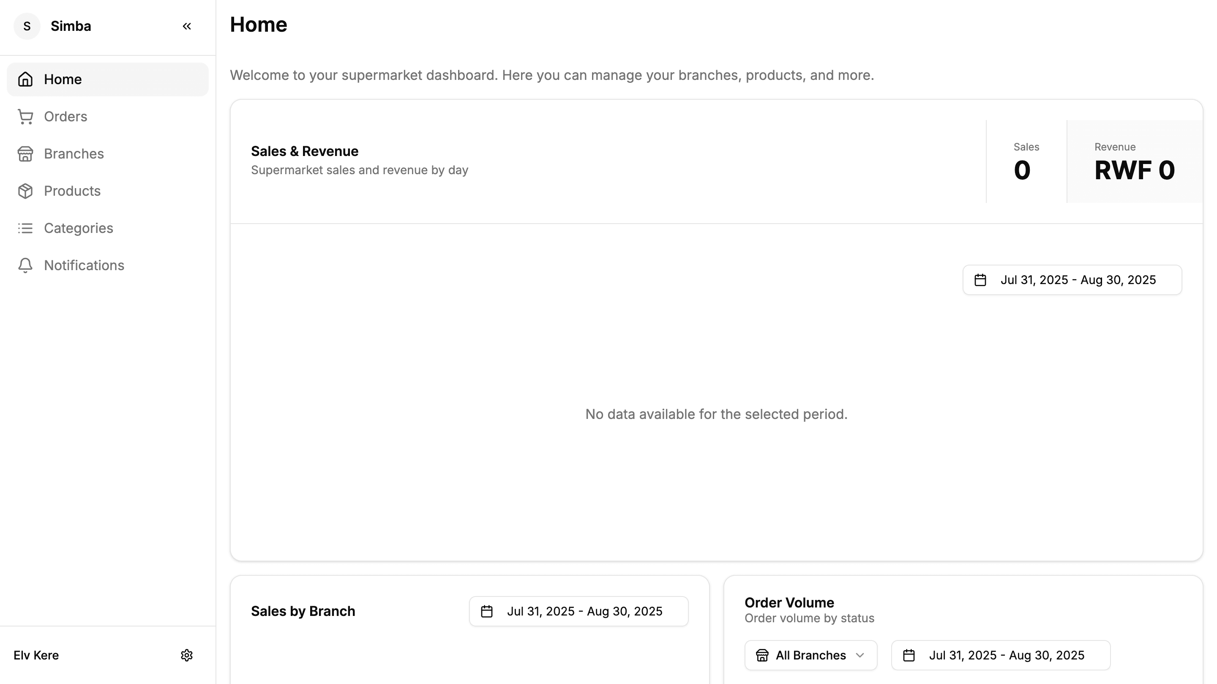
Task: Open Order Volume date range picker
Action: (x=1000, y=655)
